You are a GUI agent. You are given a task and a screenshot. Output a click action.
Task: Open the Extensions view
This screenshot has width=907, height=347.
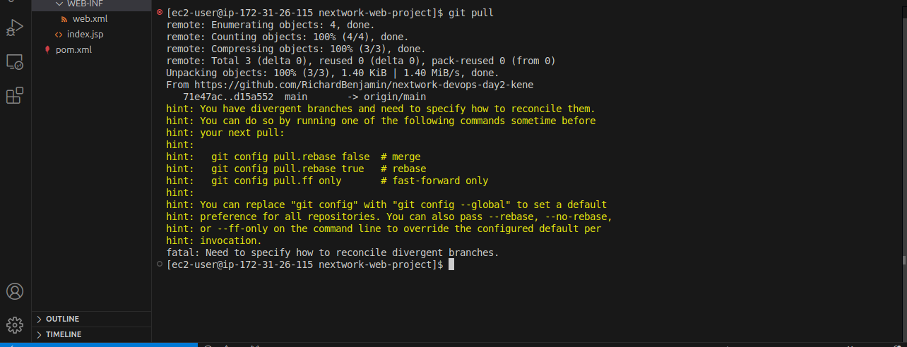[x=15, y=96]
